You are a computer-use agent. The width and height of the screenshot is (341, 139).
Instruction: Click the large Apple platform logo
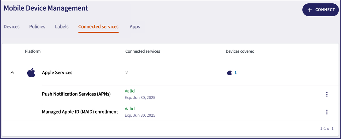pyautogui.click(x=31, y=73)
